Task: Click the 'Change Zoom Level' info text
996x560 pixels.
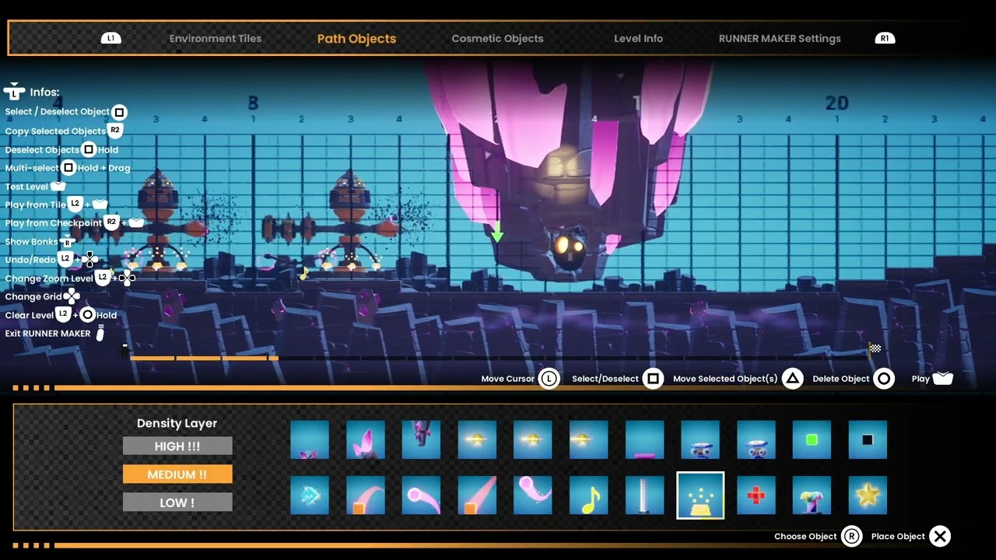Action: coord(49,278)
